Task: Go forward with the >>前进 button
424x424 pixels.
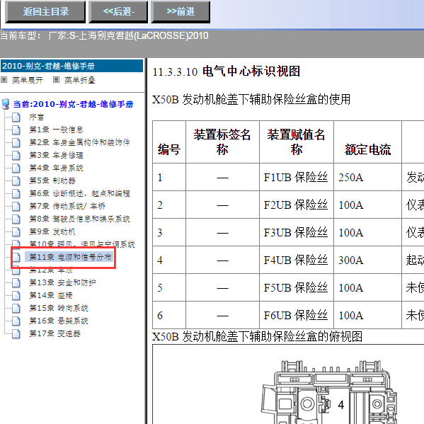Action: [181, 12]
